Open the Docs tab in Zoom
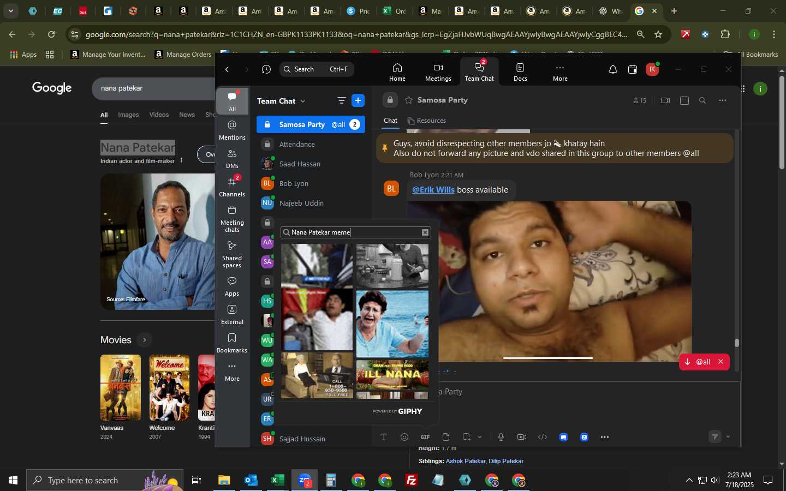This screenshot has width=786, height=491. coord(520,71)
